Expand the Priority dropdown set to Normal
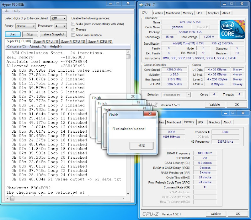The height and width of the screenshot is (220, 251). click(x=25, y=26)
